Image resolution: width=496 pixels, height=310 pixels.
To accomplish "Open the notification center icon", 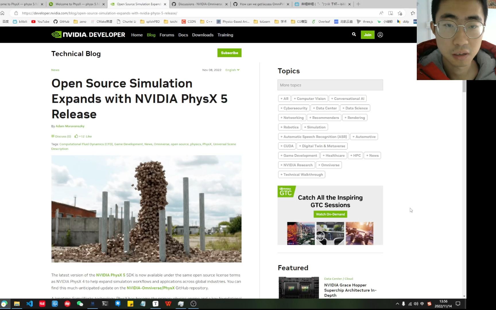I will coord(458,304).
